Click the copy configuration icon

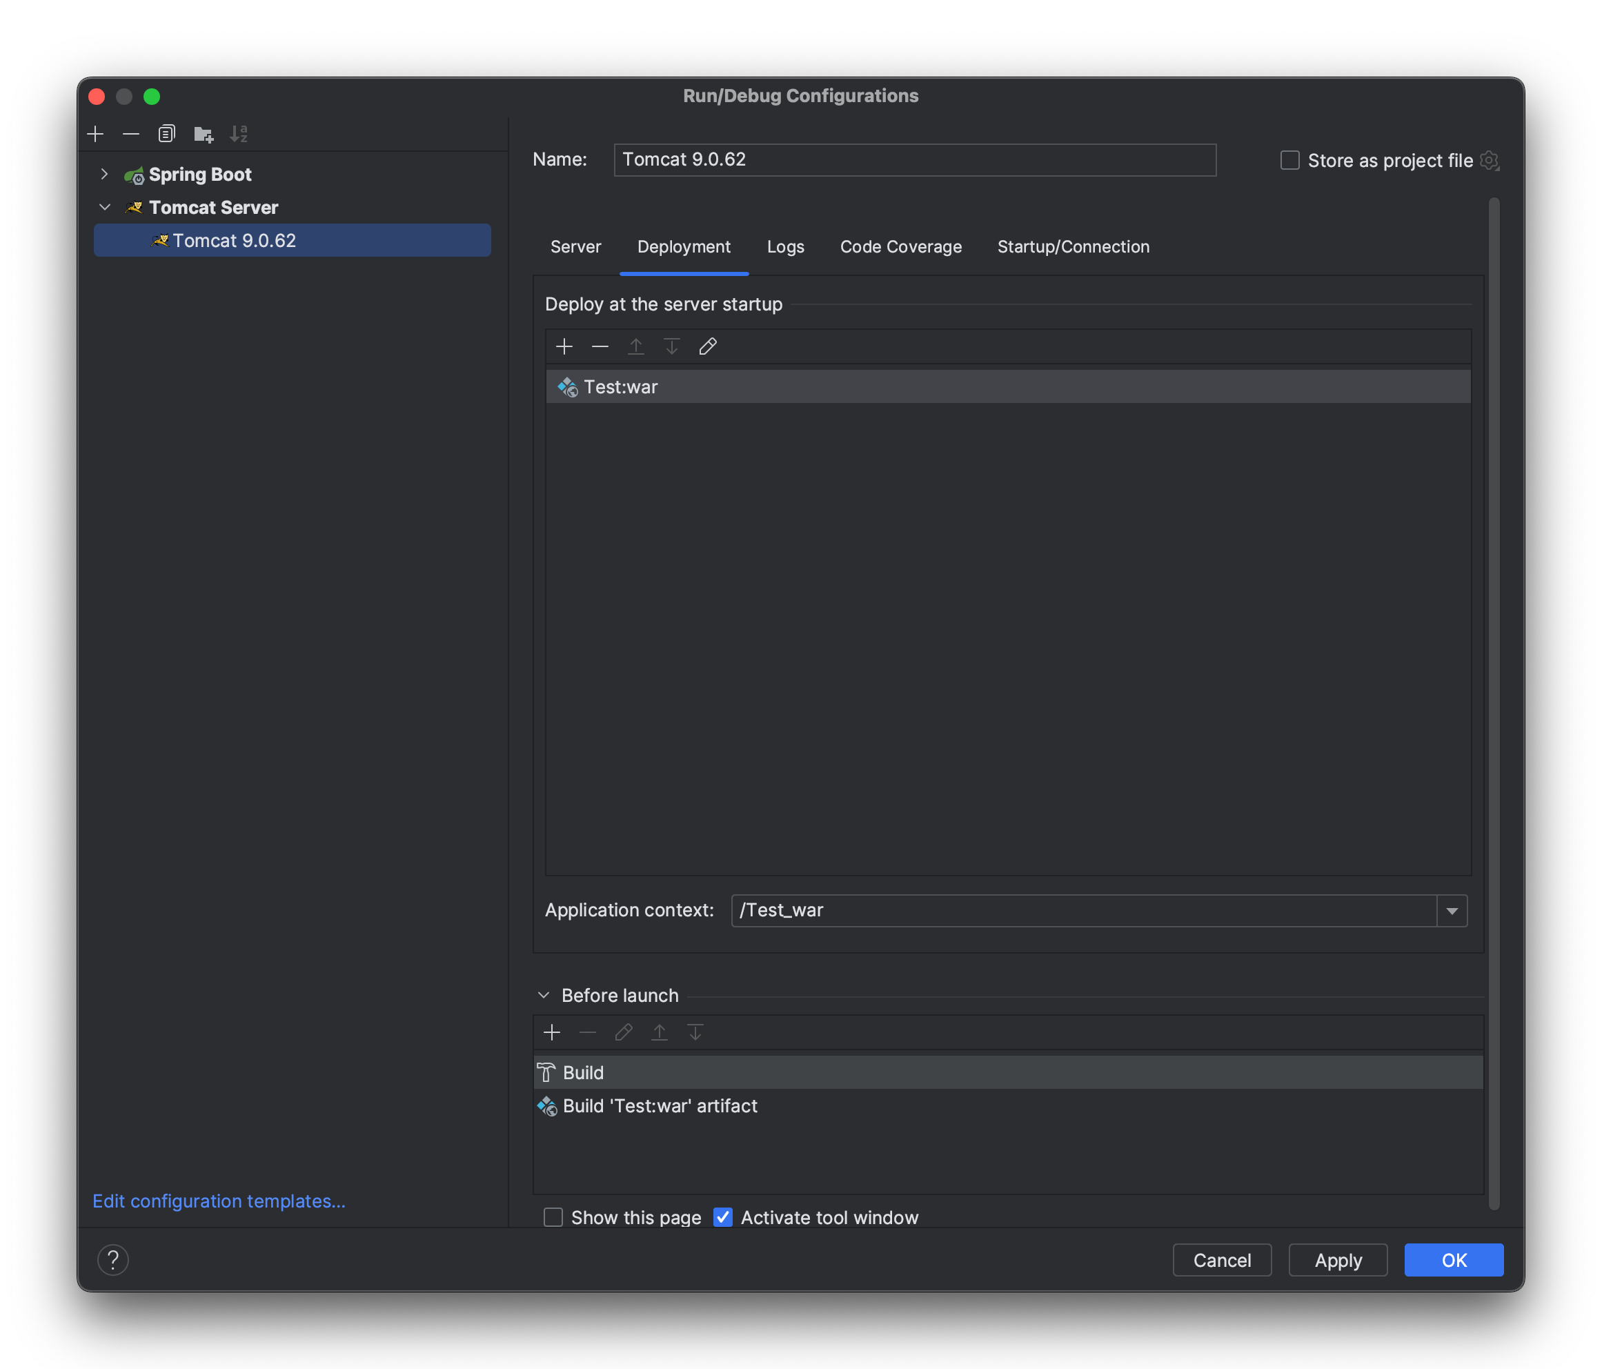(x=166, y=134)
